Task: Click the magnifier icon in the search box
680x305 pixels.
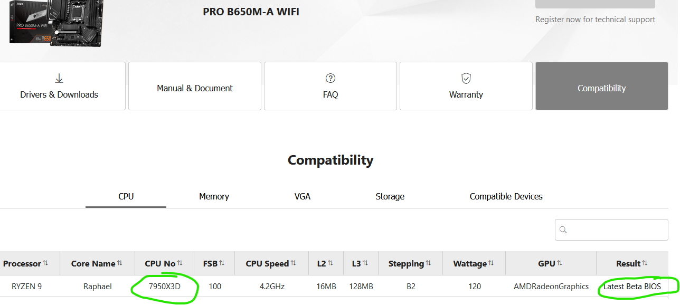Action: 563,230
